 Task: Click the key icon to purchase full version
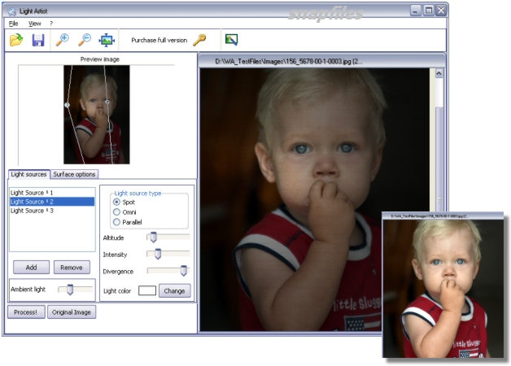pos(199,40)
